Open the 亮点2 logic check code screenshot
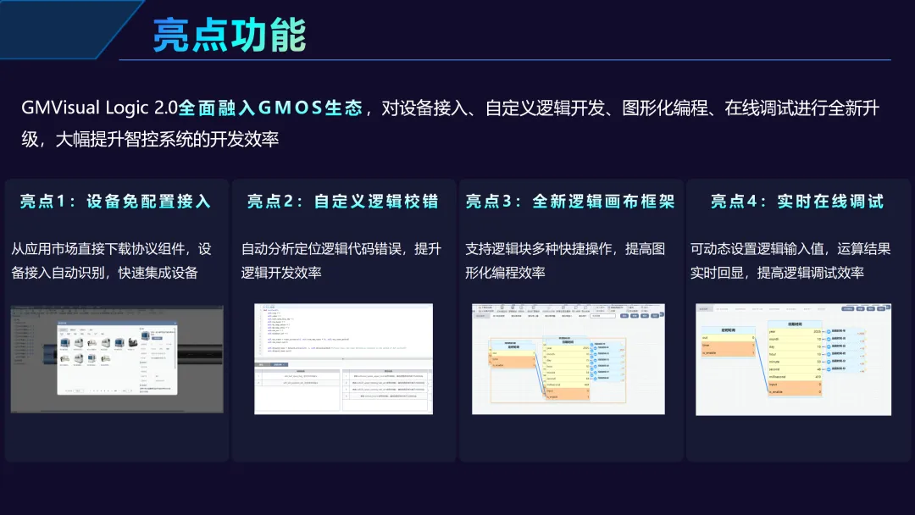The width and height of the screenshot is (915, 515). 343,359
